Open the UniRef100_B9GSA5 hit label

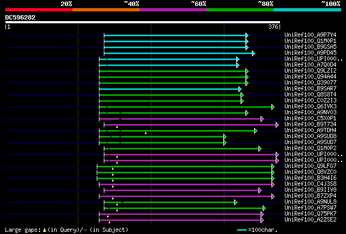pyautogui.click(x=310, y=47)
